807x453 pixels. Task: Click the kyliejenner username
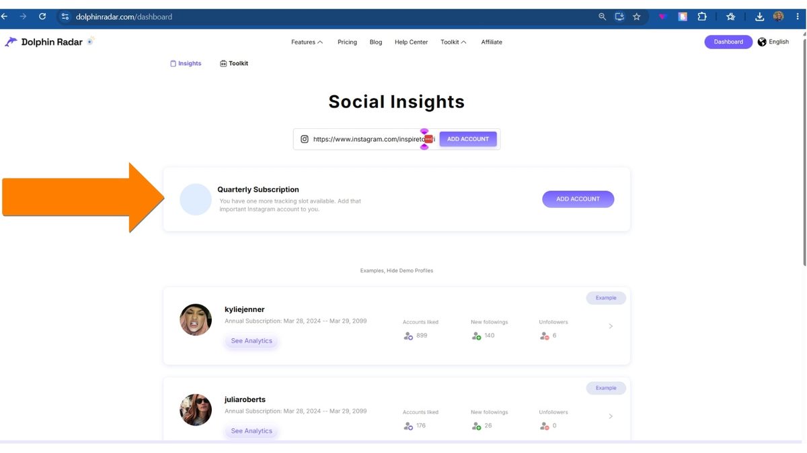point(245,309)
